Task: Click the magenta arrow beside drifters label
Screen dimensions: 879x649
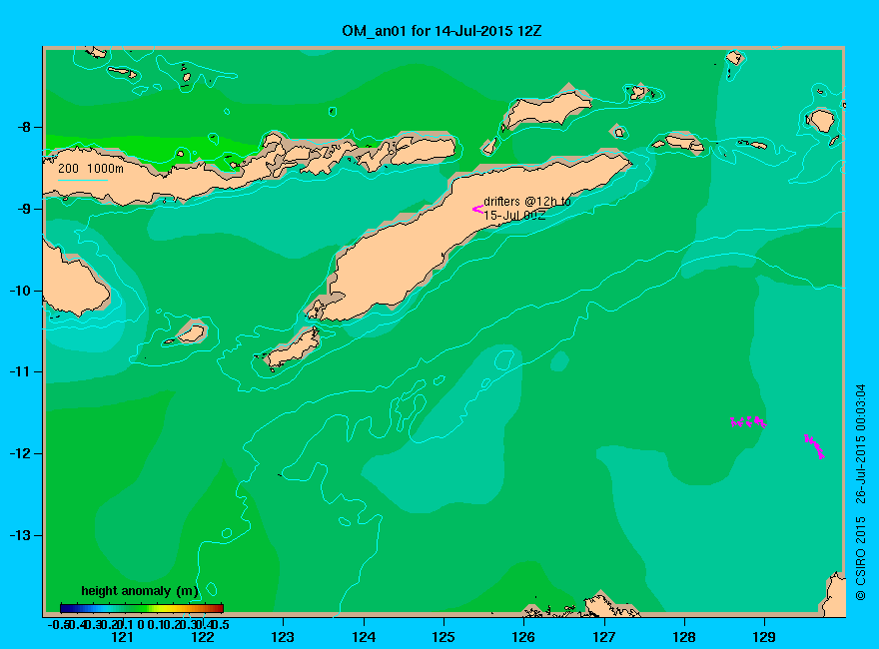Action: [477, 209]
